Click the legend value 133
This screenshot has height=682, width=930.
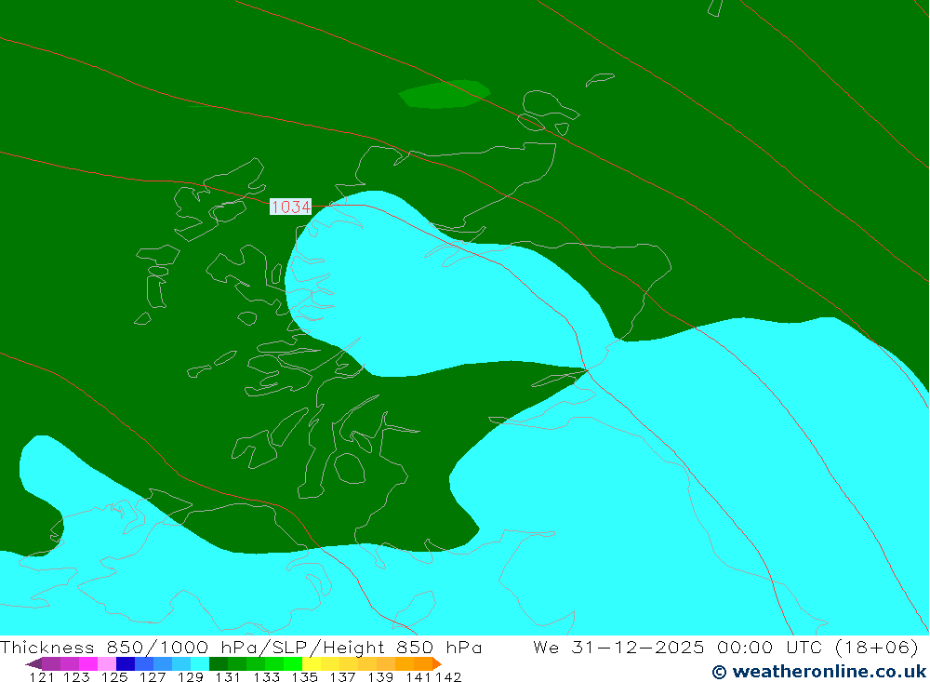tap(266, 677)
